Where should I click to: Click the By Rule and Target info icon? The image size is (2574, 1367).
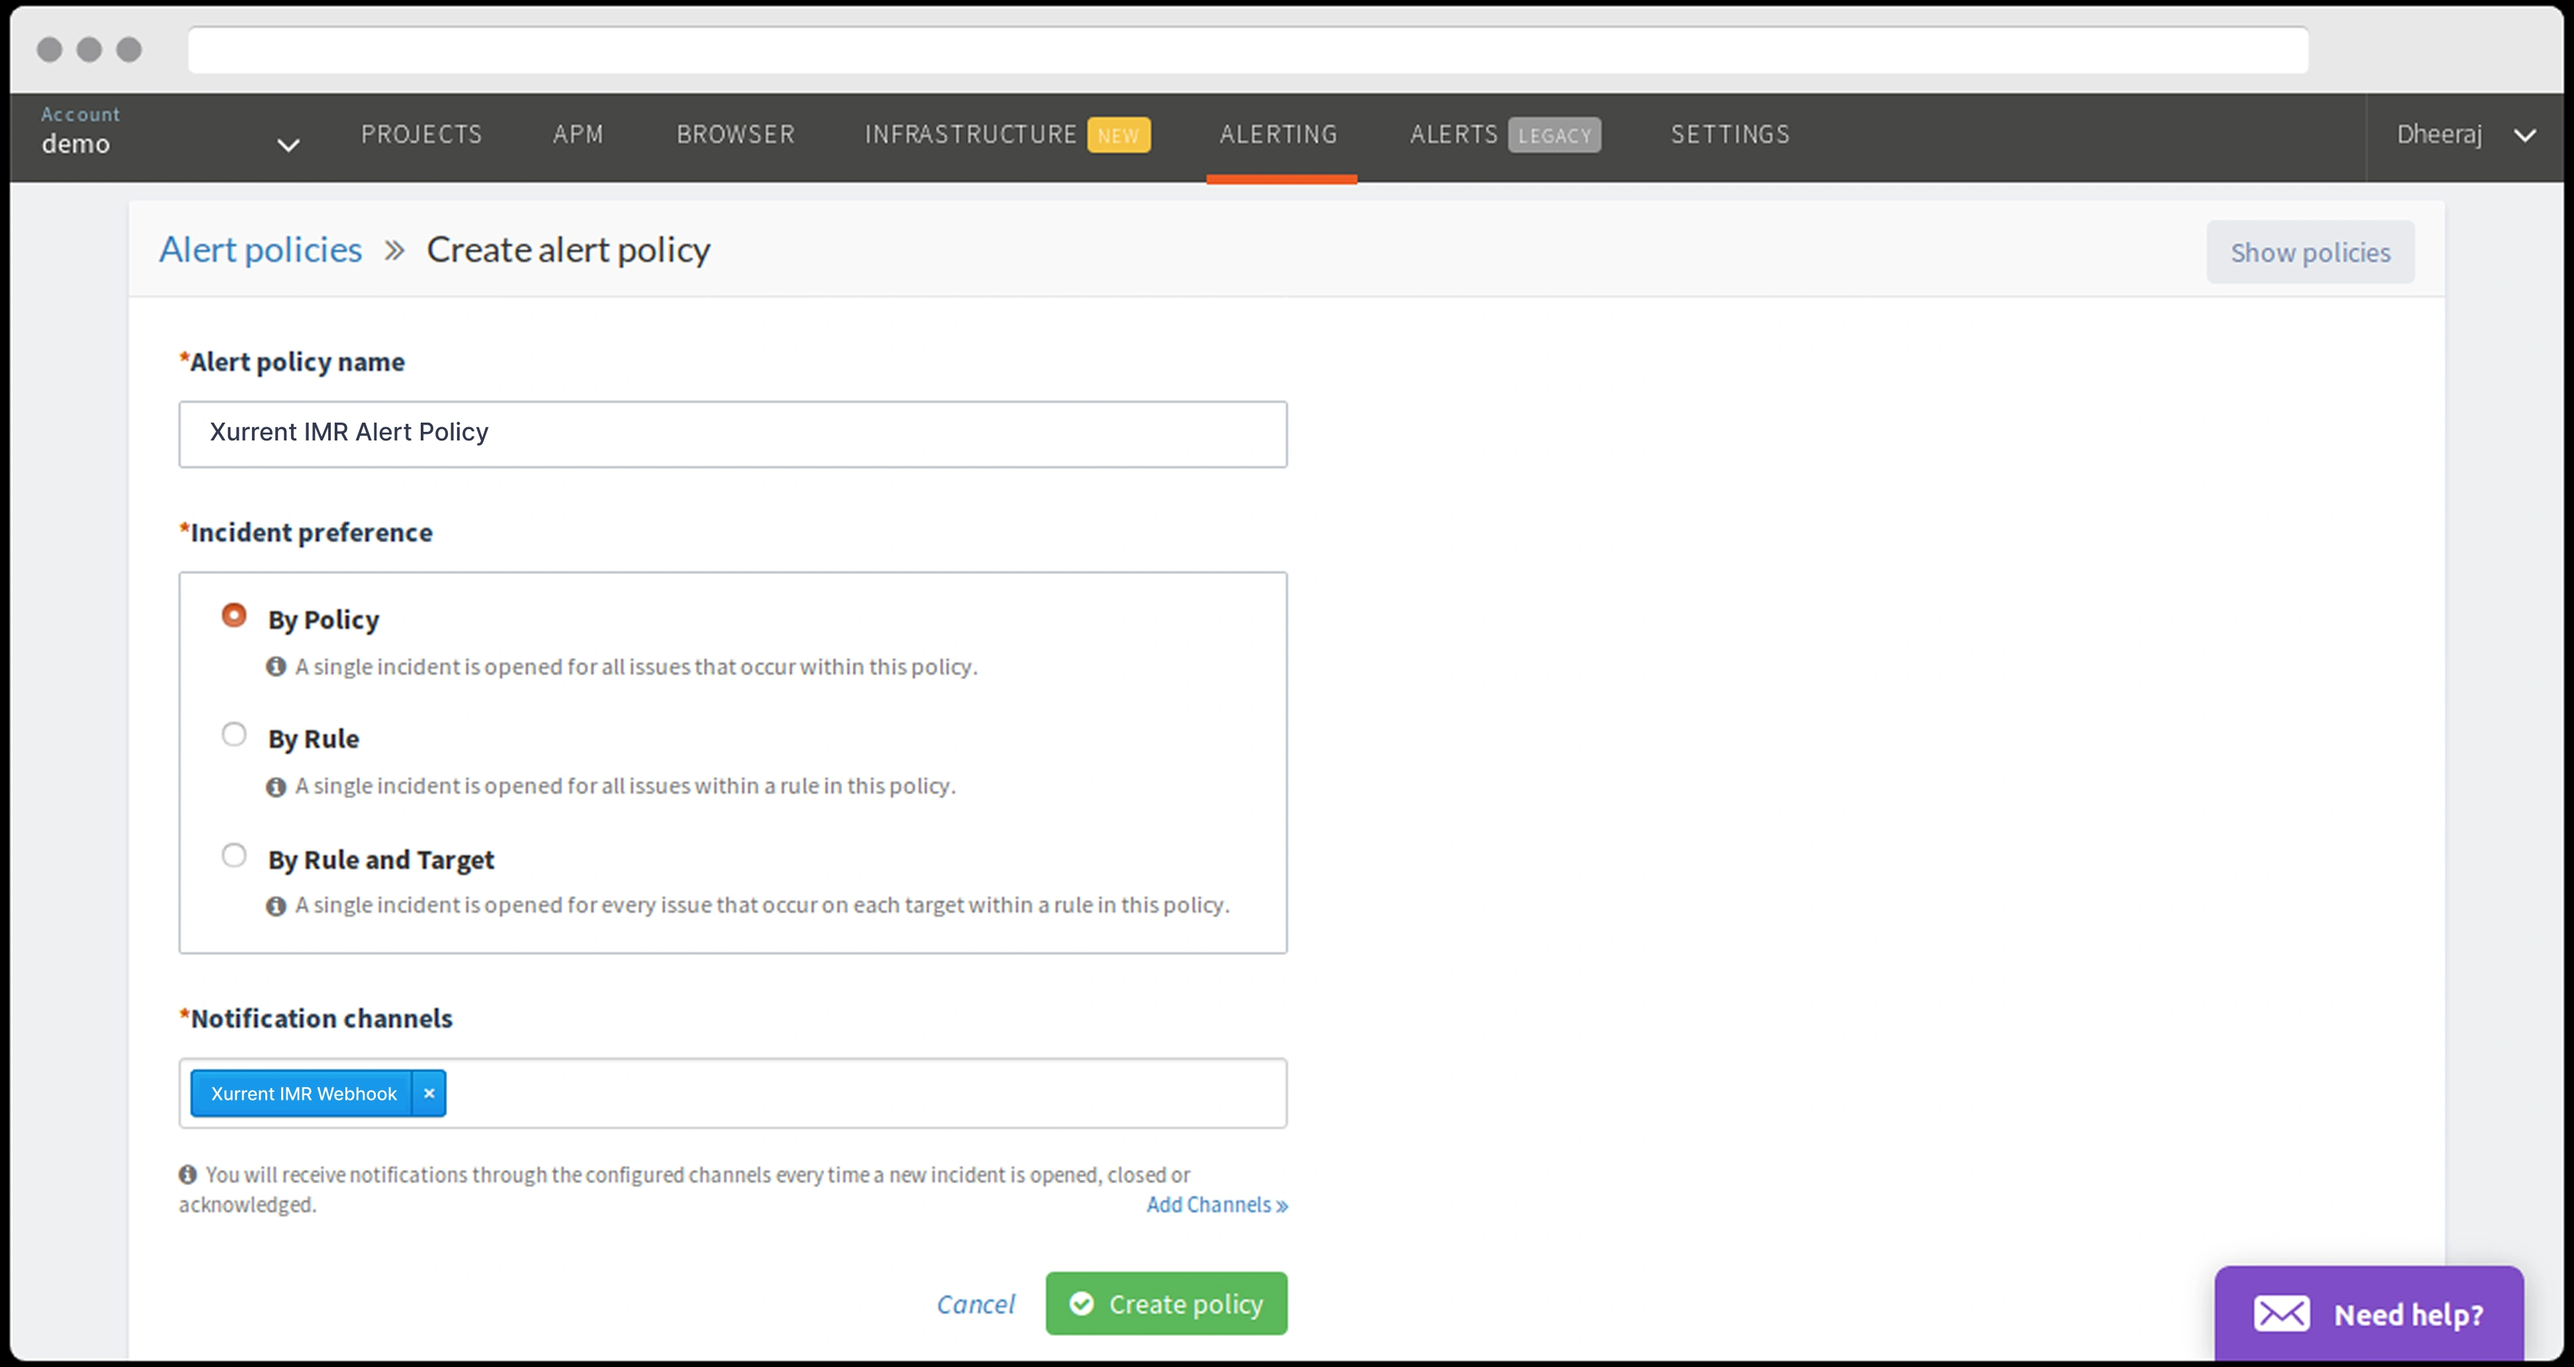click(x=276, y=905)
